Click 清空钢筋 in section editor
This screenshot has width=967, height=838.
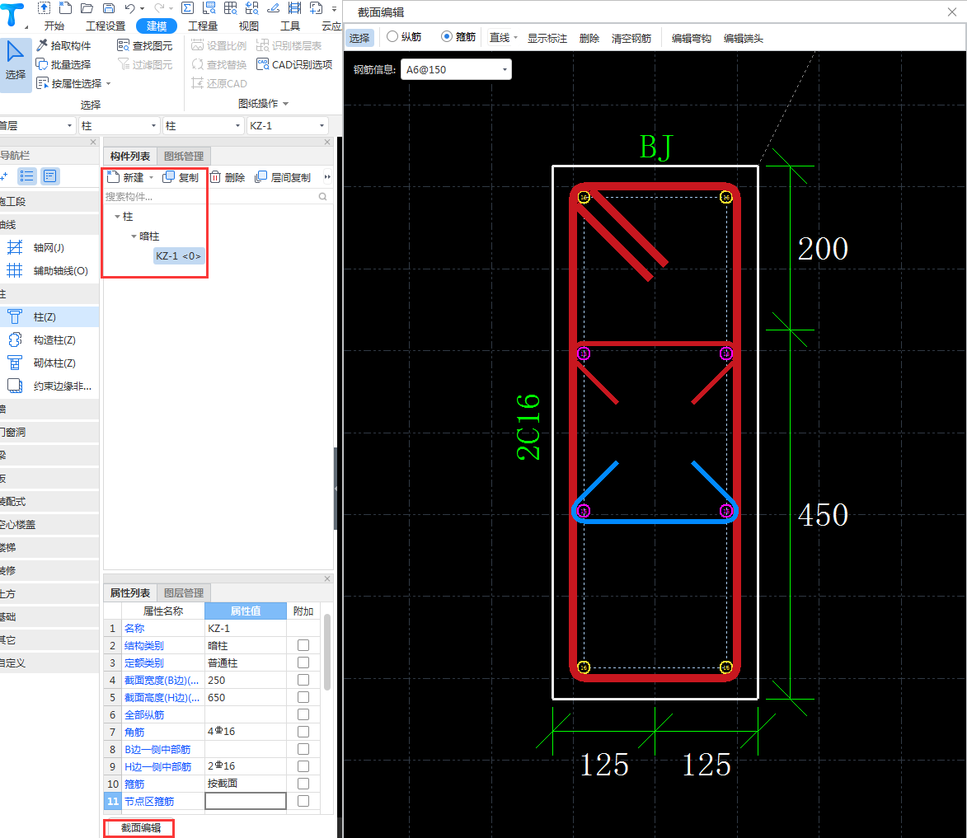631,38
